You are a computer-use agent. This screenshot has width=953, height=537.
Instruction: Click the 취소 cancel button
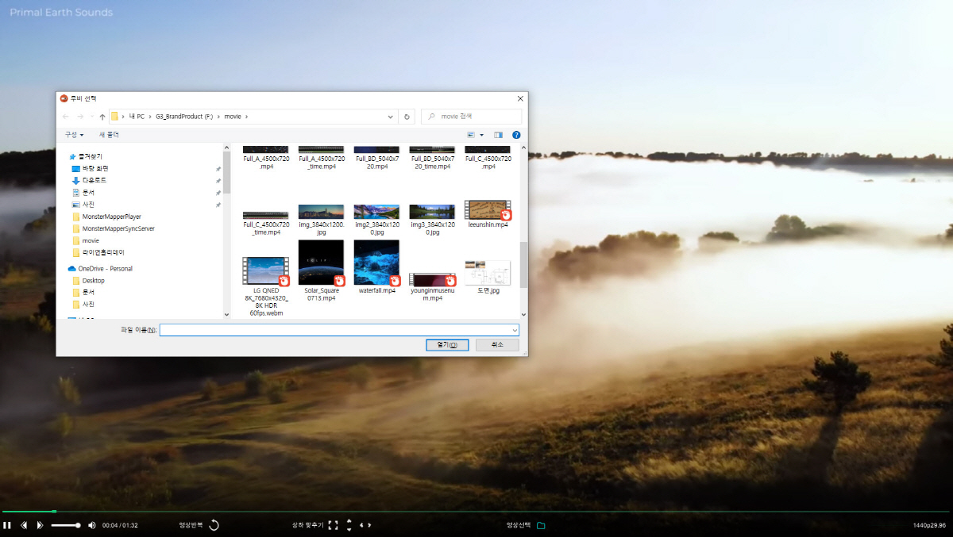(497, 345)
